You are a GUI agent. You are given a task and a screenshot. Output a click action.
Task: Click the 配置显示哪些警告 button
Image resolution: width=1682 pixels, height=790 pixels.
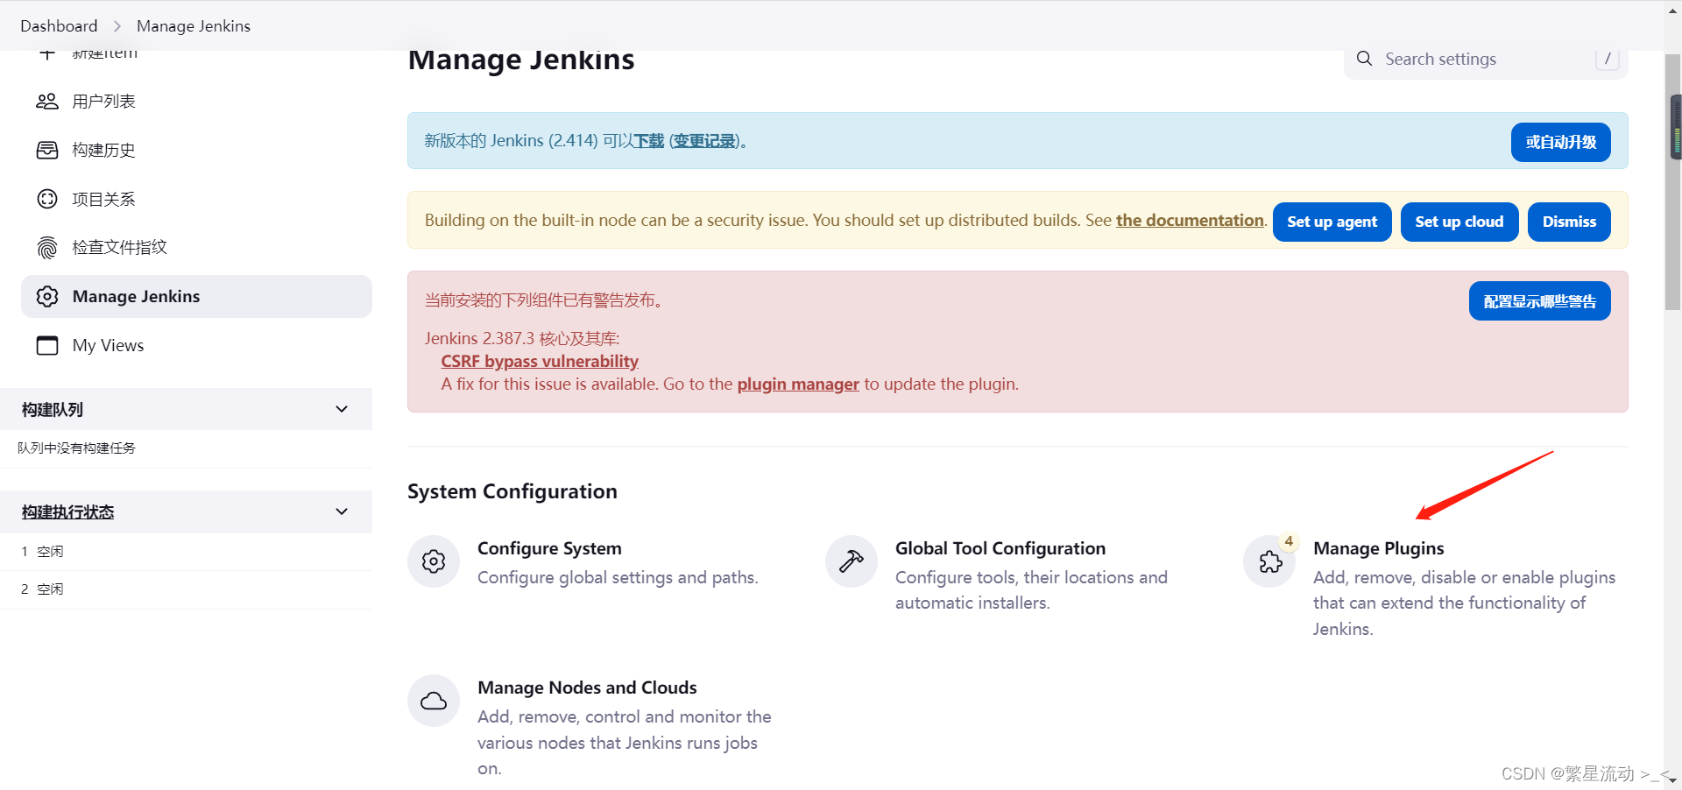point(1539,301)
